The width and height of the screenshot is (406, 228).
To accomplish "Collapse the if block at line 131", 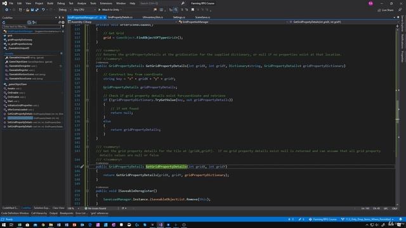I will coord(88,100).
